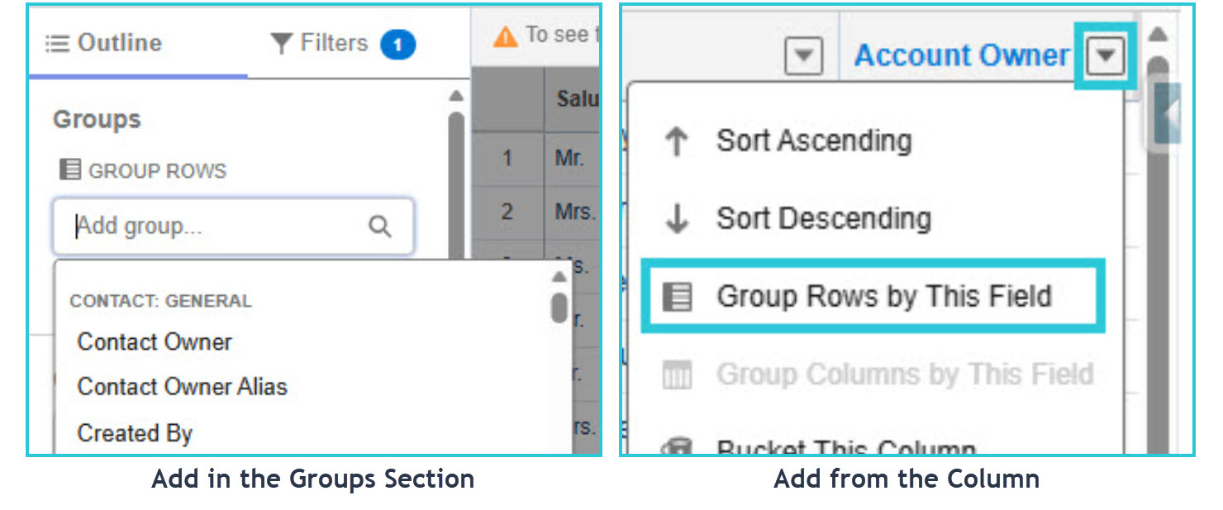
Task: Click the Add group search field
Action: tap(233, 226)
